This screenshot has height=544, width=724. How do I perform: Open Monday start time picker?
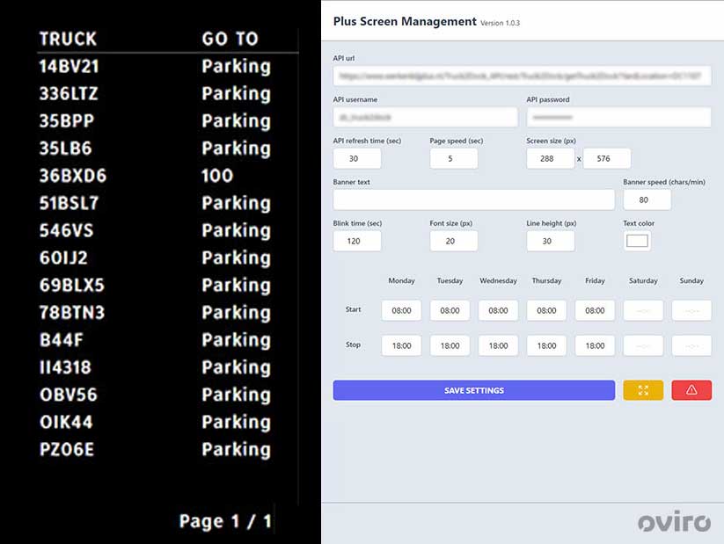(x=401, y=310)
